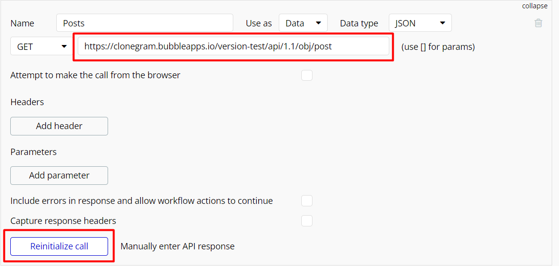Viewport: 559px width, 266px height.
Task: Click the Parameters section label
Action: click(x=34, y=152)
